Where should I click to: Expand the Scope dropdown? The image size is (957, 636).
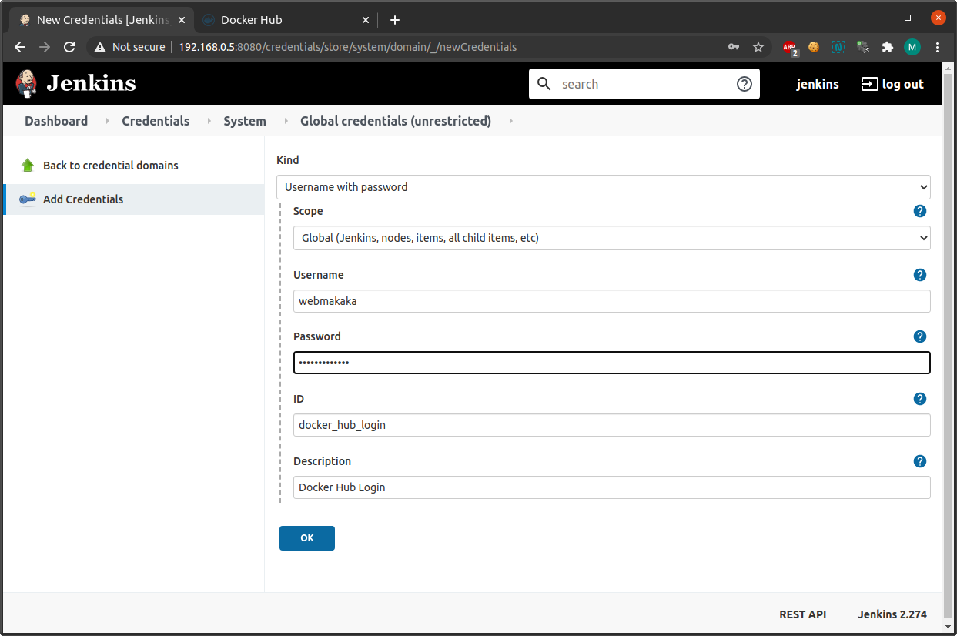pos(611,238)
